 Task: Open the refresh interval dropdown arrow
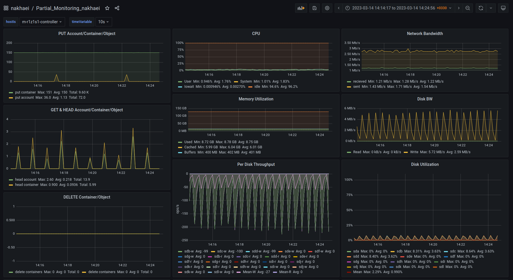pos(491,8)
